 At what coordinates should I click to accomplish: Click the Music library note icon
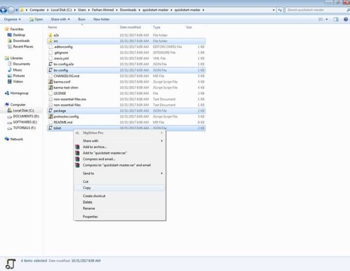[10, 70]
